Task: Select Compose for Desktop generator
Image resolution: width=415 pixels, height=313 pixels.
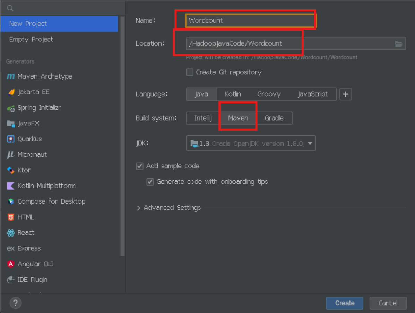Action: [x=59, y=201]
